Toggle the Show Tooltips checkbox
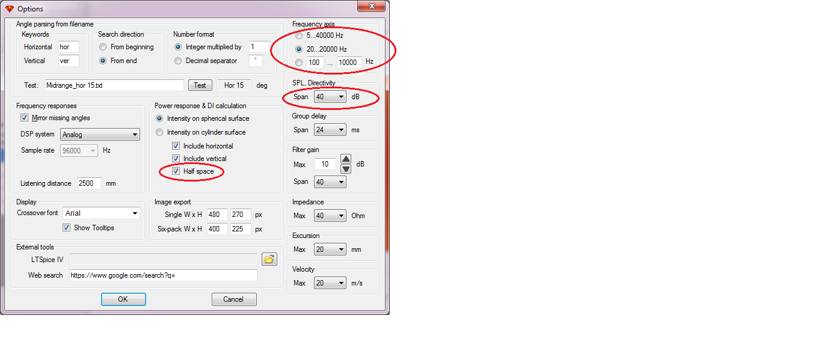The image size is (818, 339). tap(66, 228)
